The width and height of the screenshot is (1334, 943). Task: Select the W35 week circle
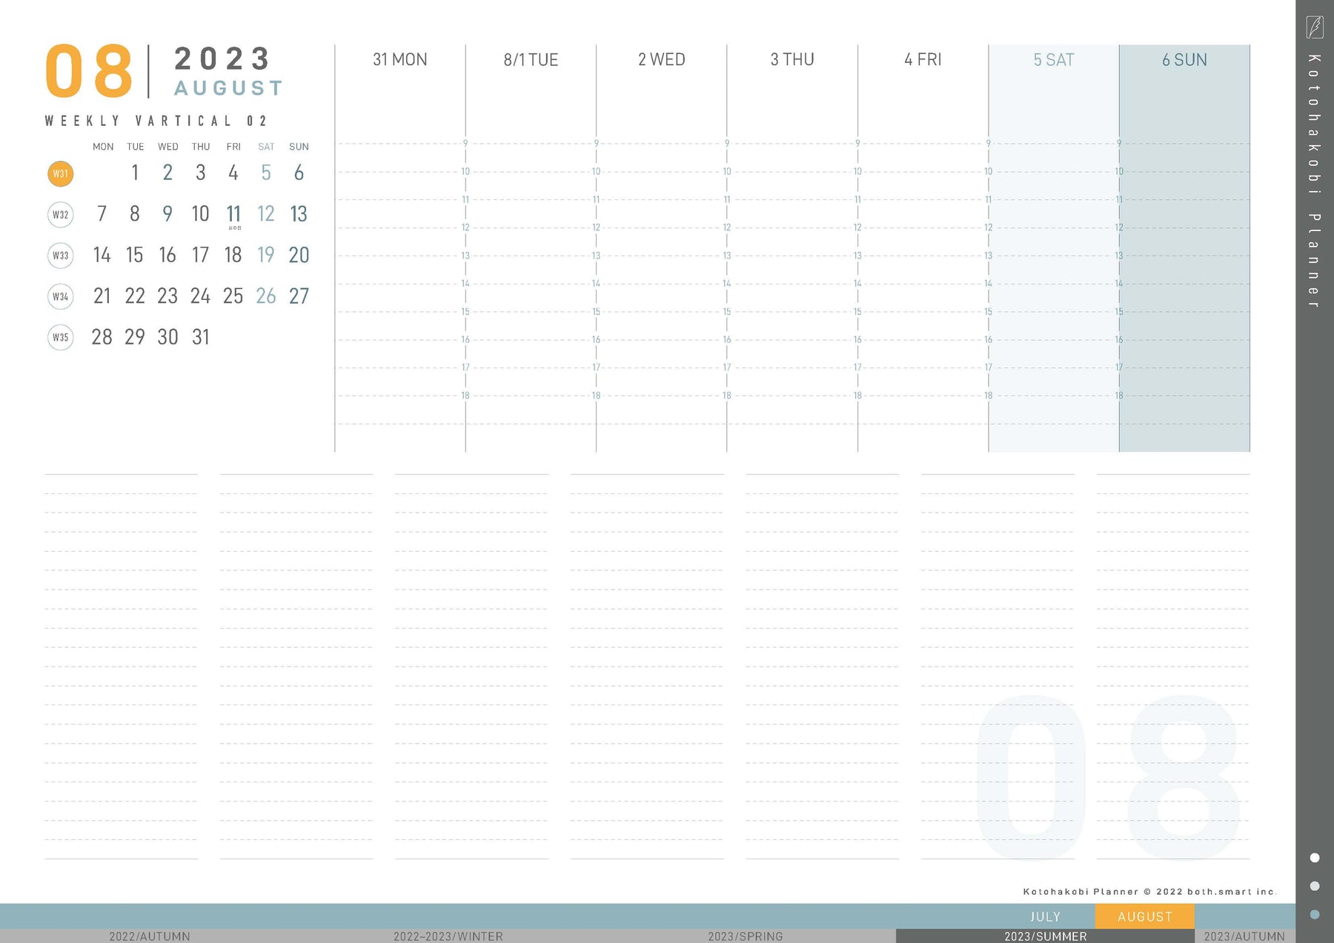[61, 337]
